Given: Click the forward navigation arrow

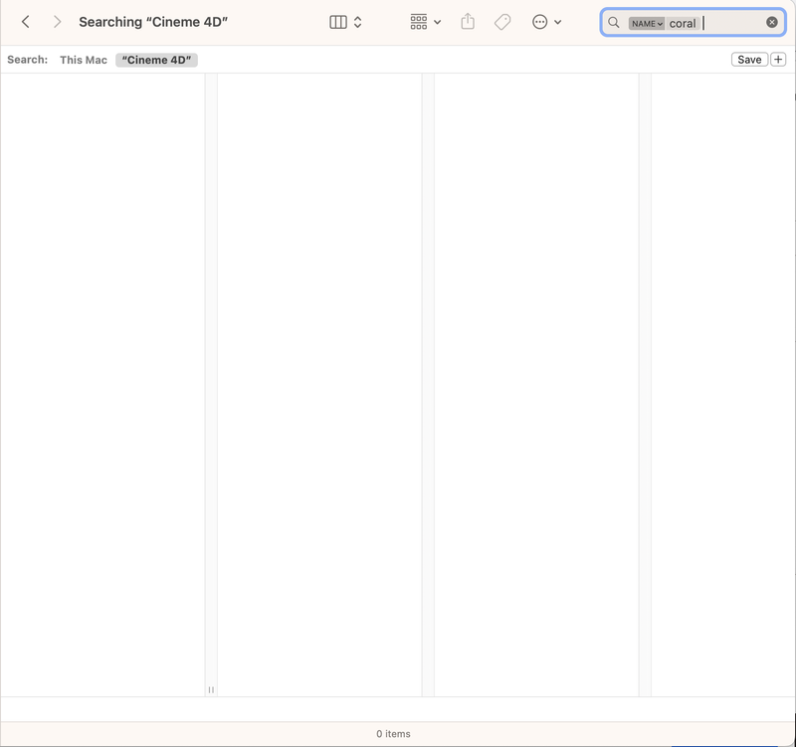Looking at the screenshot, I should [x=58, y=21].
